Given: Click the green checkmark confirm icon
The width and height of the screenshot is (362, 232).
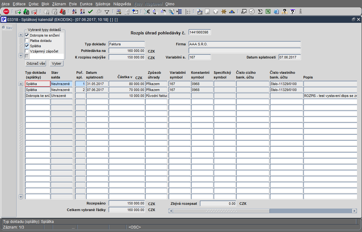Looking at the screenshot, I should (91, 11).
